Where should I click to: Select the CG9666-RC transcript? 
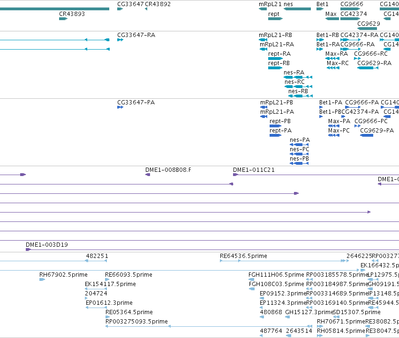[x=371, y=54]
